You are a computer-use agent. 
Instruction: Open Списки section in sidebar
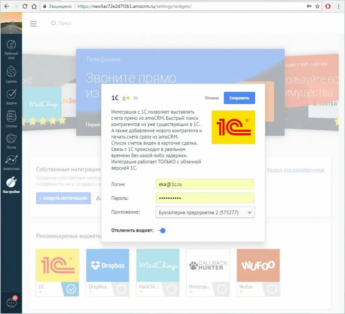(11, 119)
